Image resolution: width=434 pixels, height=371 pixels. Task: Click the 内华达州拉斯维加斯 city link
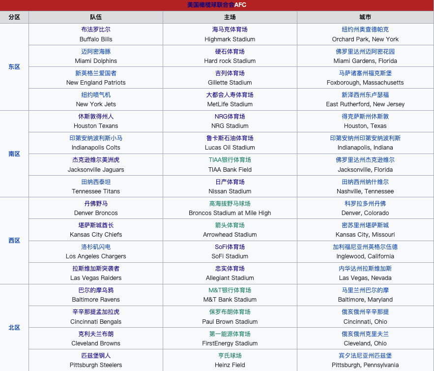point(365,268)
